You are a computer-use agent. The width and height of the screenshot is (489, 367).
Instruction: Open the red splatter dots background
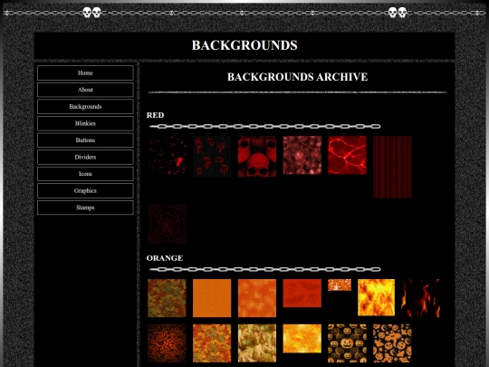coord(167,155)
